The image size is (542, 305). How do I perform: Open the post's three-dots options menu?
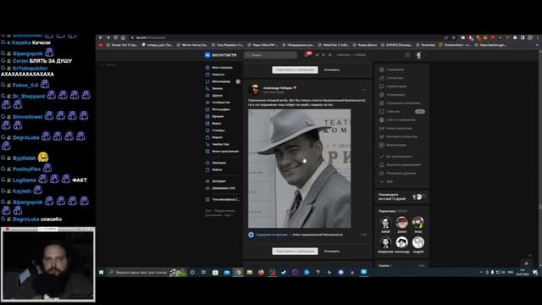point(363,90)
